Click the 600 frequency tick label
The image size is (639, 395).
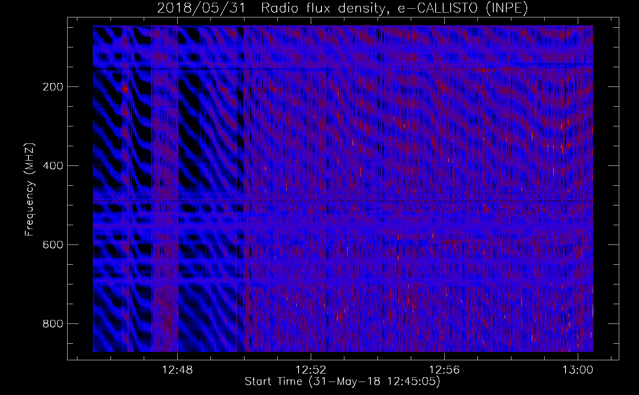(x=53, y=245)
